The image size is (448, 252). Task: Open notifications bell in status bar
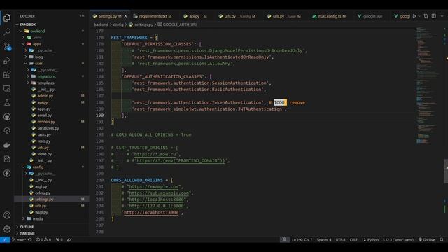(x=442, y=239)
